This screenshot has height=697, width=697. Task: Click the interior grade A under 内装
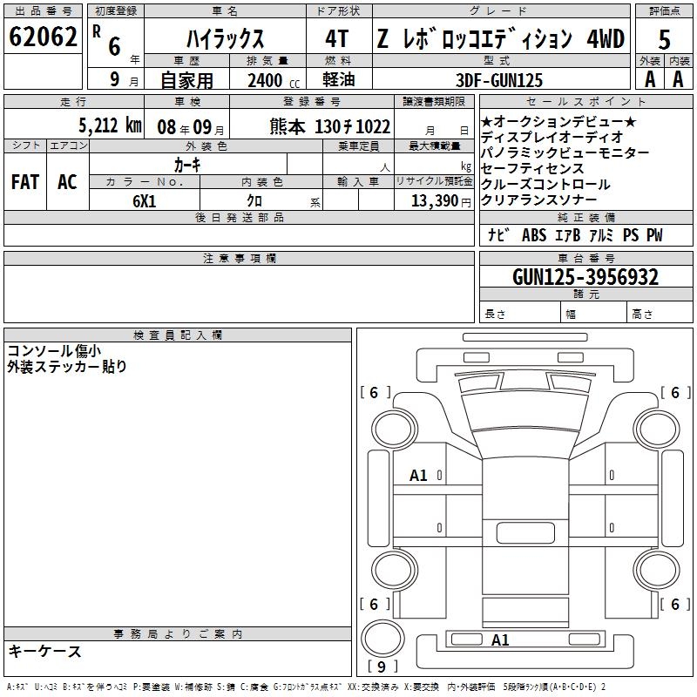678,79
